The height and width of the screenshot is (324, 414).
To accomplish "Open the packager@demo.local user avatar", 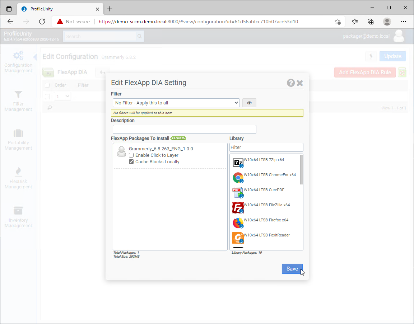I will (399, 36).
